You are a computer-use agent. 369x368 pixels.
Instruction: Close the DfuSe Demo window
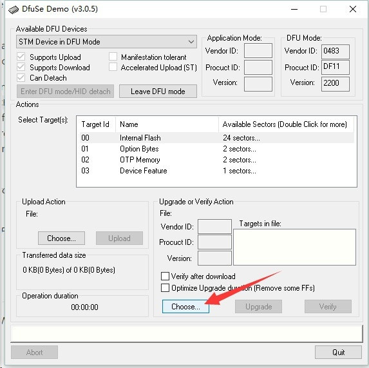coord(352,9)
